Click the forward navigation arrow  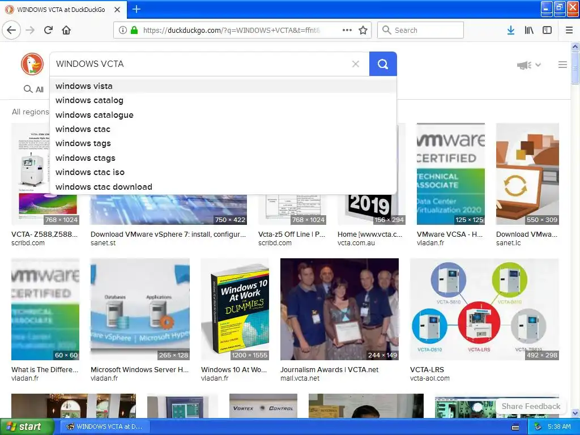(31, 31)
